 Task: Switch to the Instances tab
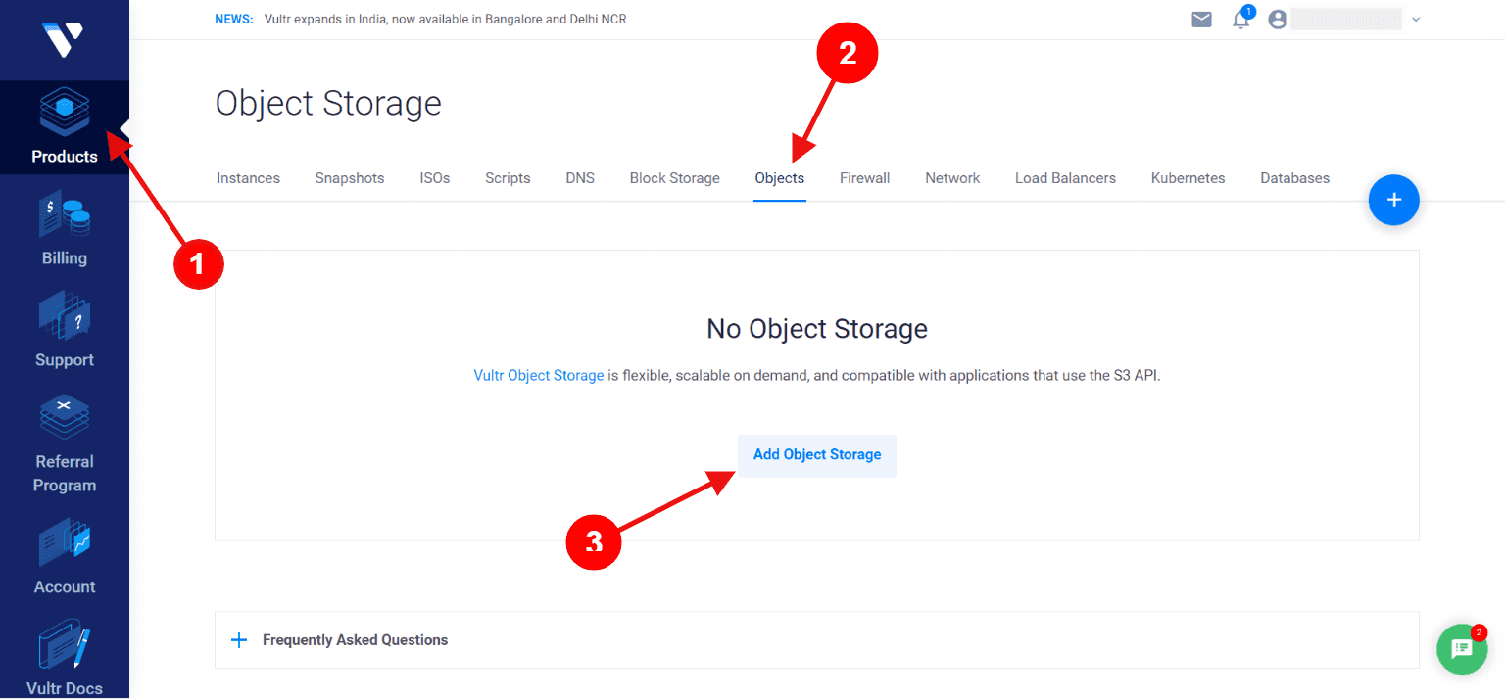[248, 178]
